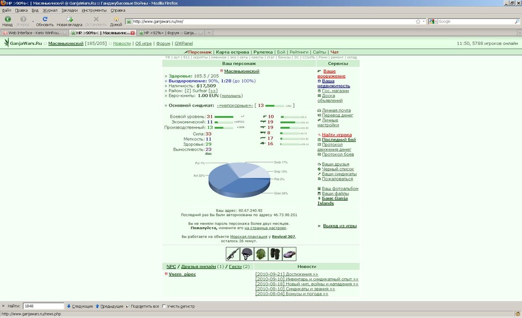Screen dimensions: 522x318
Task: Click the pistol skill icon next to 10
Action: [265, 117]
